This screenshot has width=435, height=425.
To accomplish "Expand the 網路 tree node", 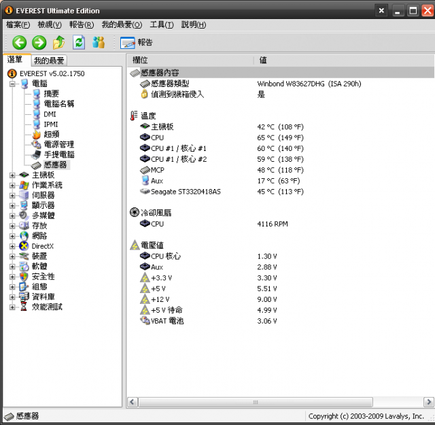I will click(12, 236).
